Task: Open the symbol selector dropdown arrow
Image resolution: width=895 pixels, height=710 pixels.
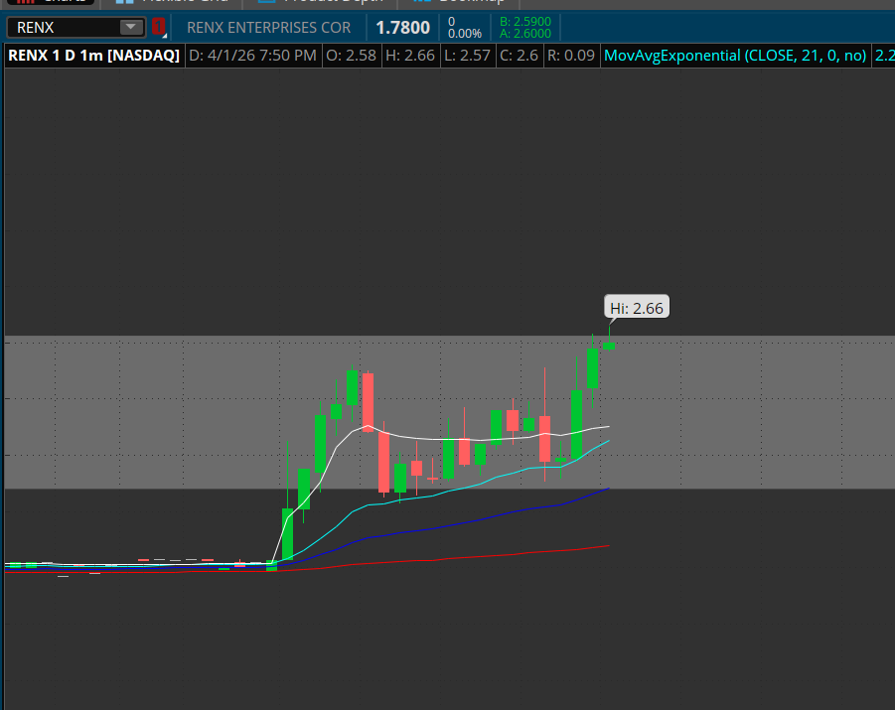Action: [x=131, y=28]
